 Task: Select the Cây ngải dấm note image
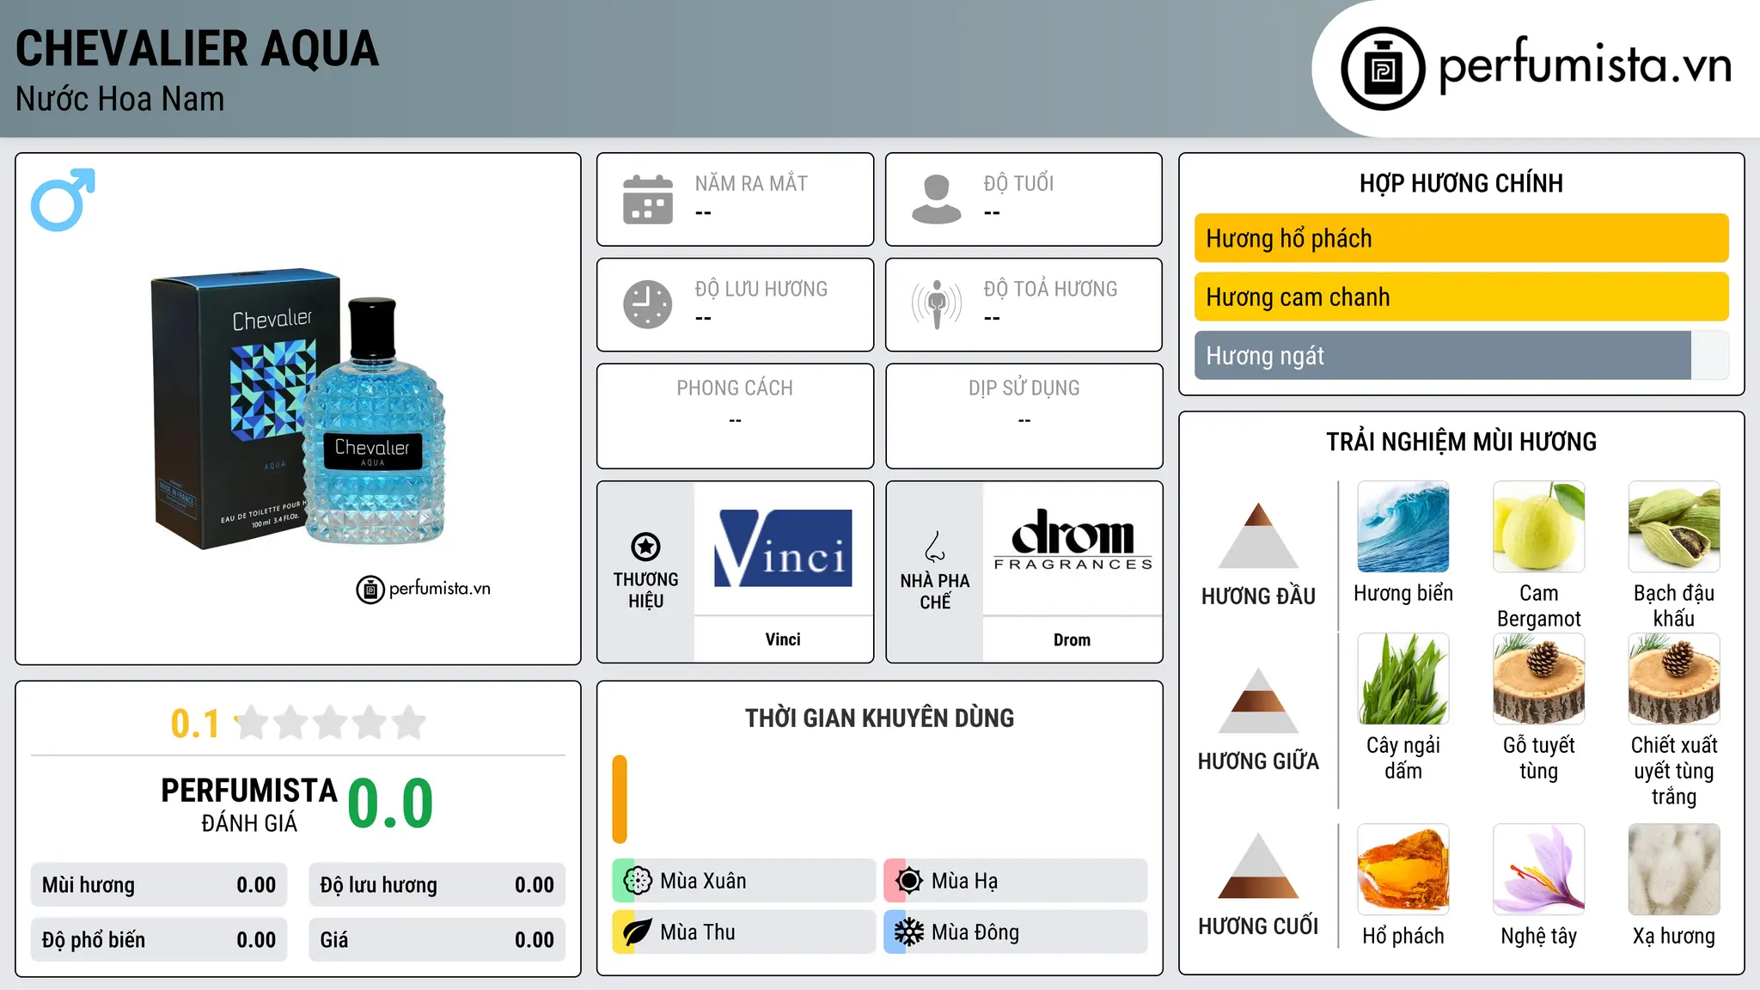[x=1403, y=679]
